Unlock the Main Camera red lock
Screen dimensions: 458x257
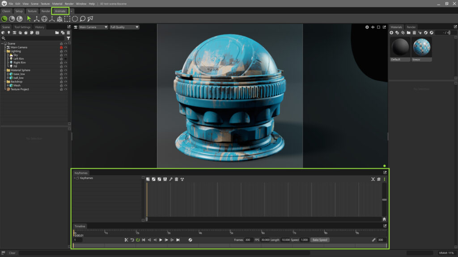(x=61, y=47)
